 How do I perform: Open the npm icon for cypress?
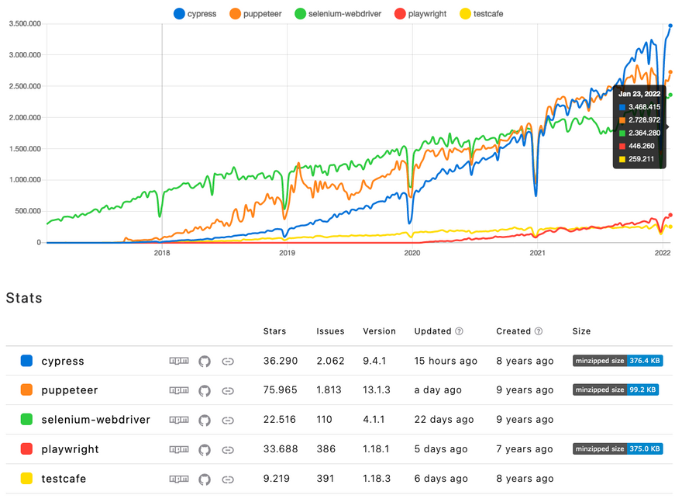179,361
